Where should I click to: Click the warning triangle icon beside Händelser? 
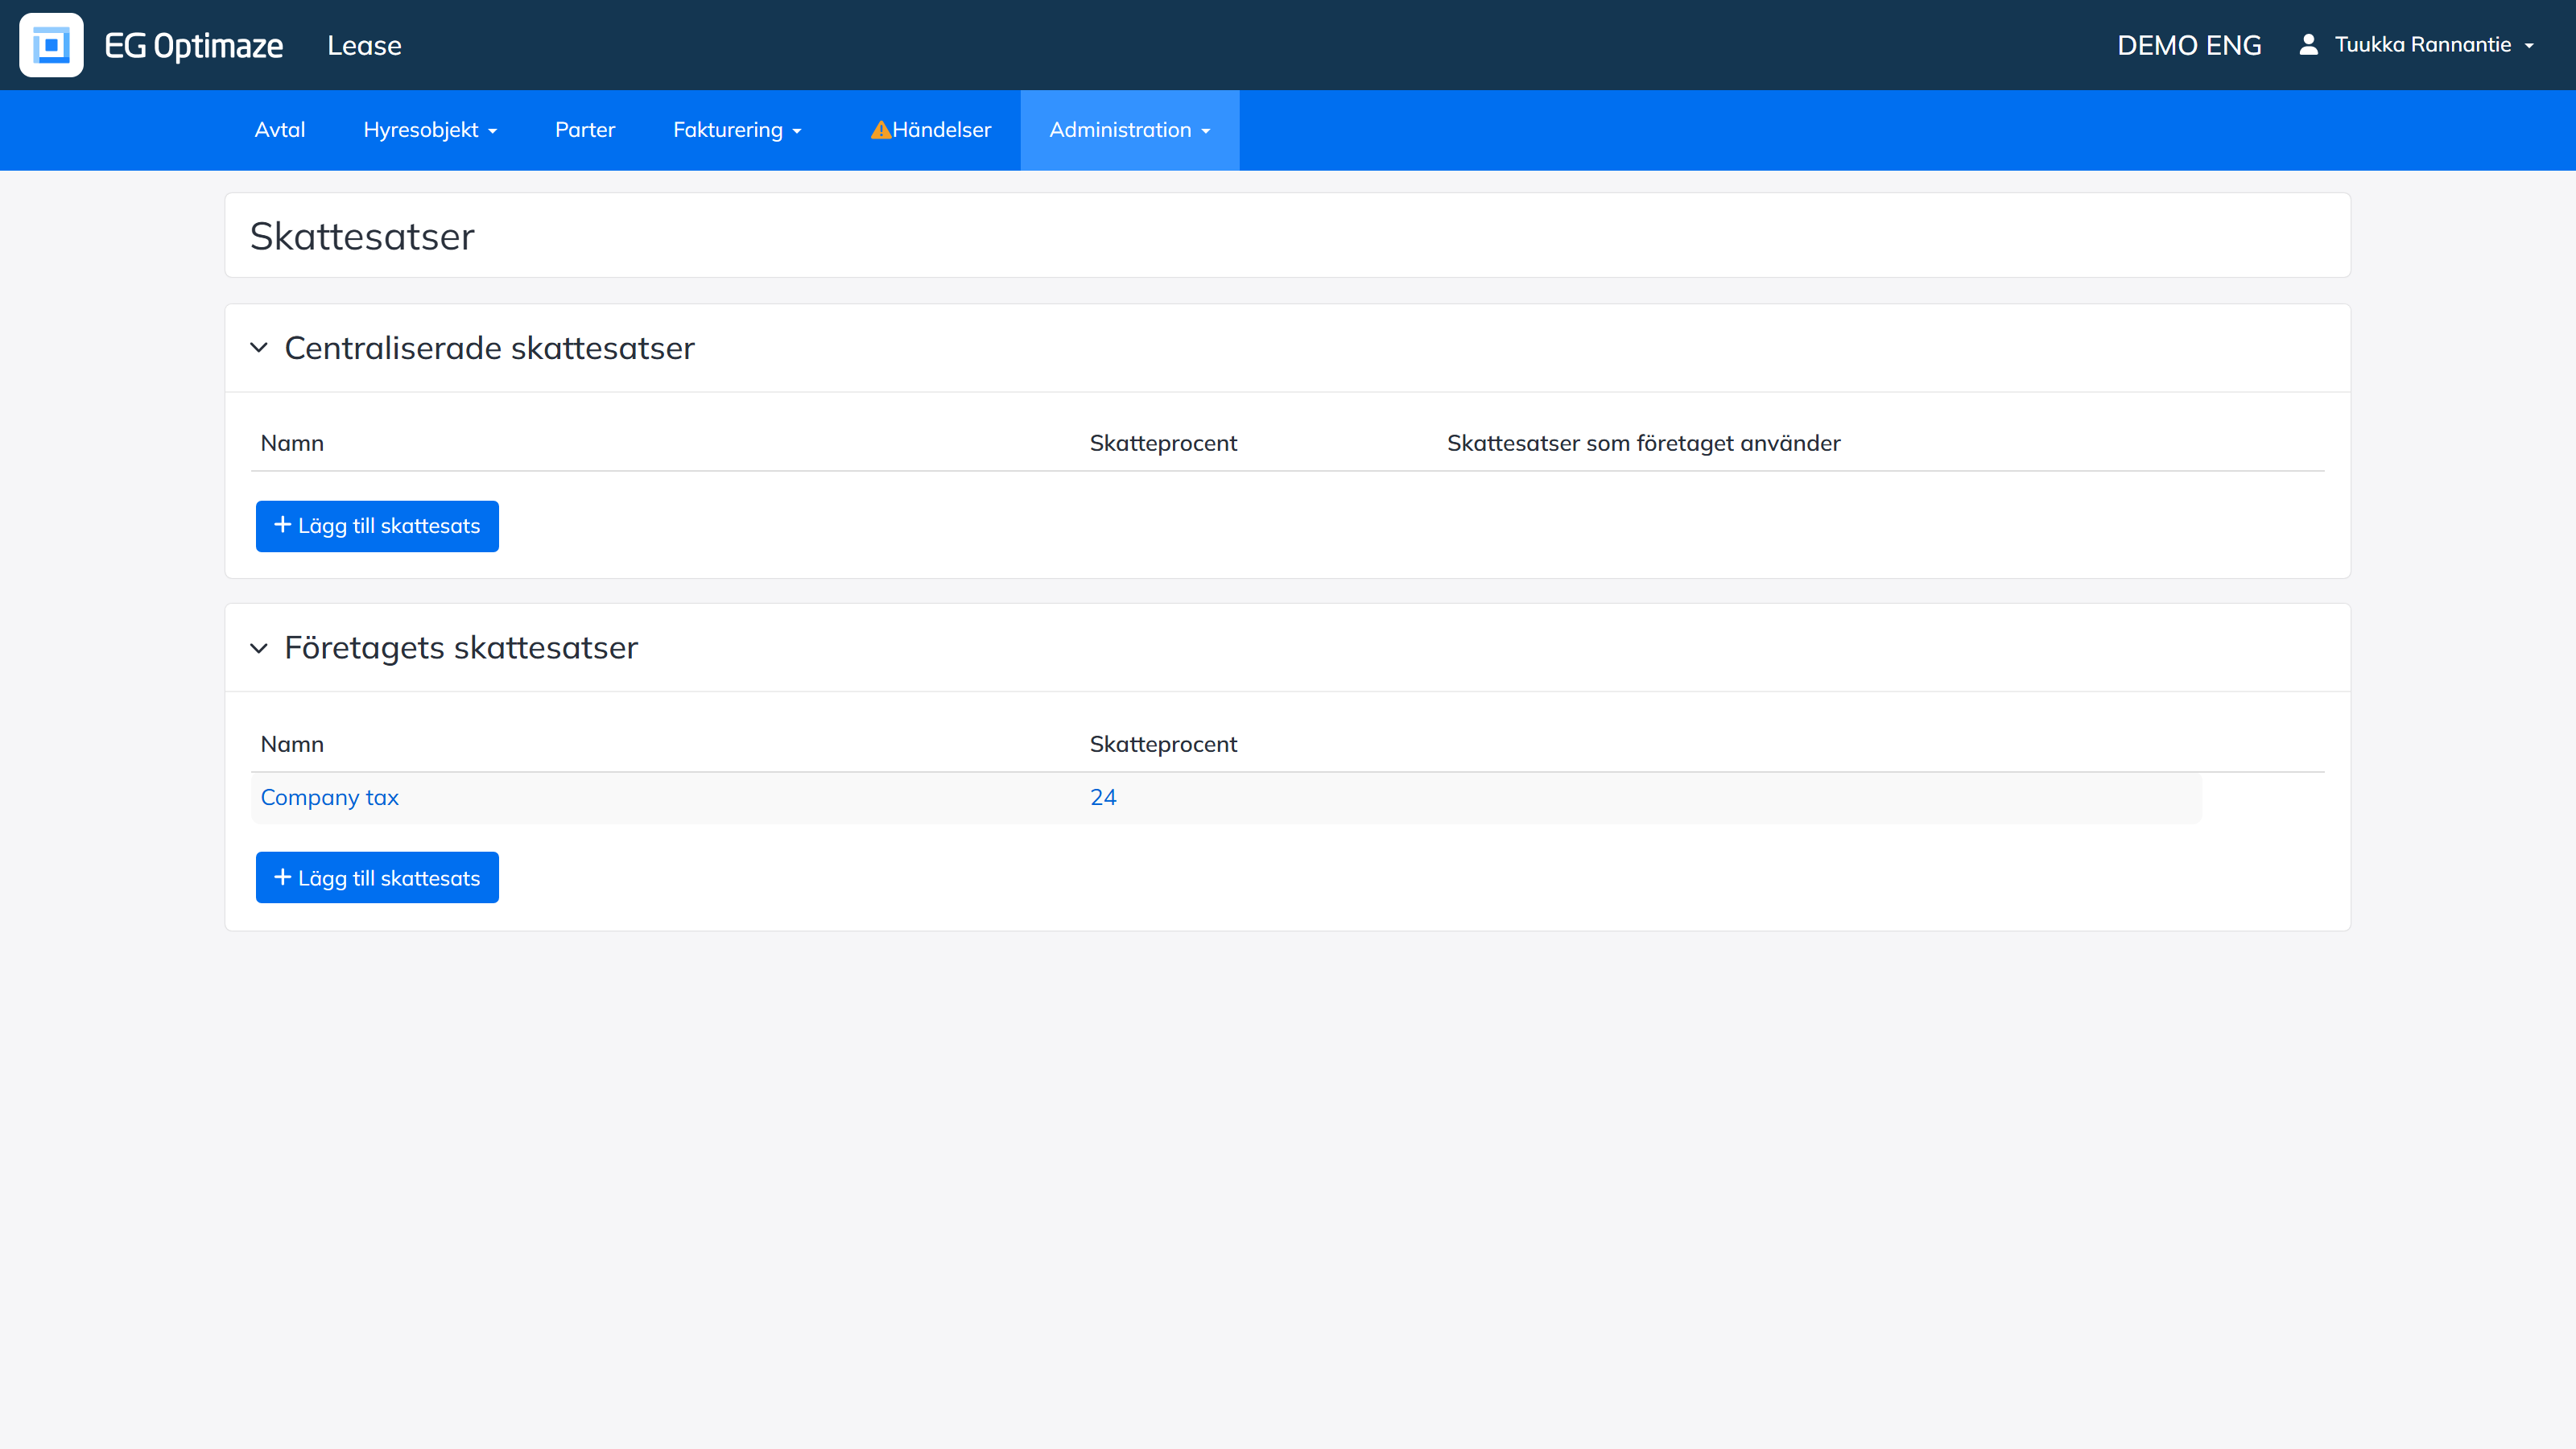tap(880, 130)
